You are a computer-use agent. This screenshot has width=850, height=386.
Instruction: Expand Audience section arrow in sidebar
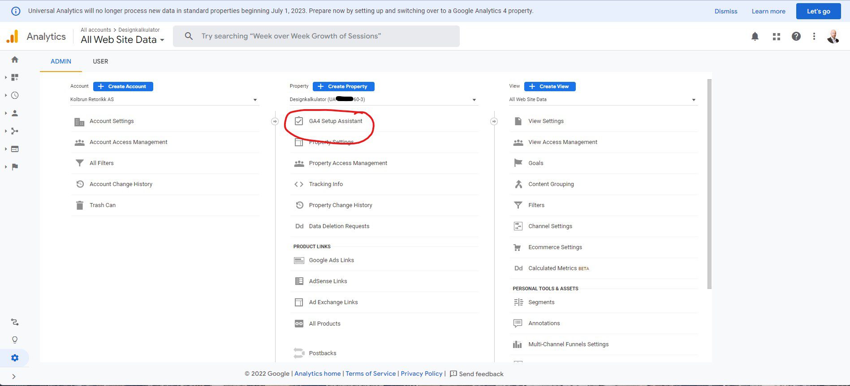(x=6, y=113)
